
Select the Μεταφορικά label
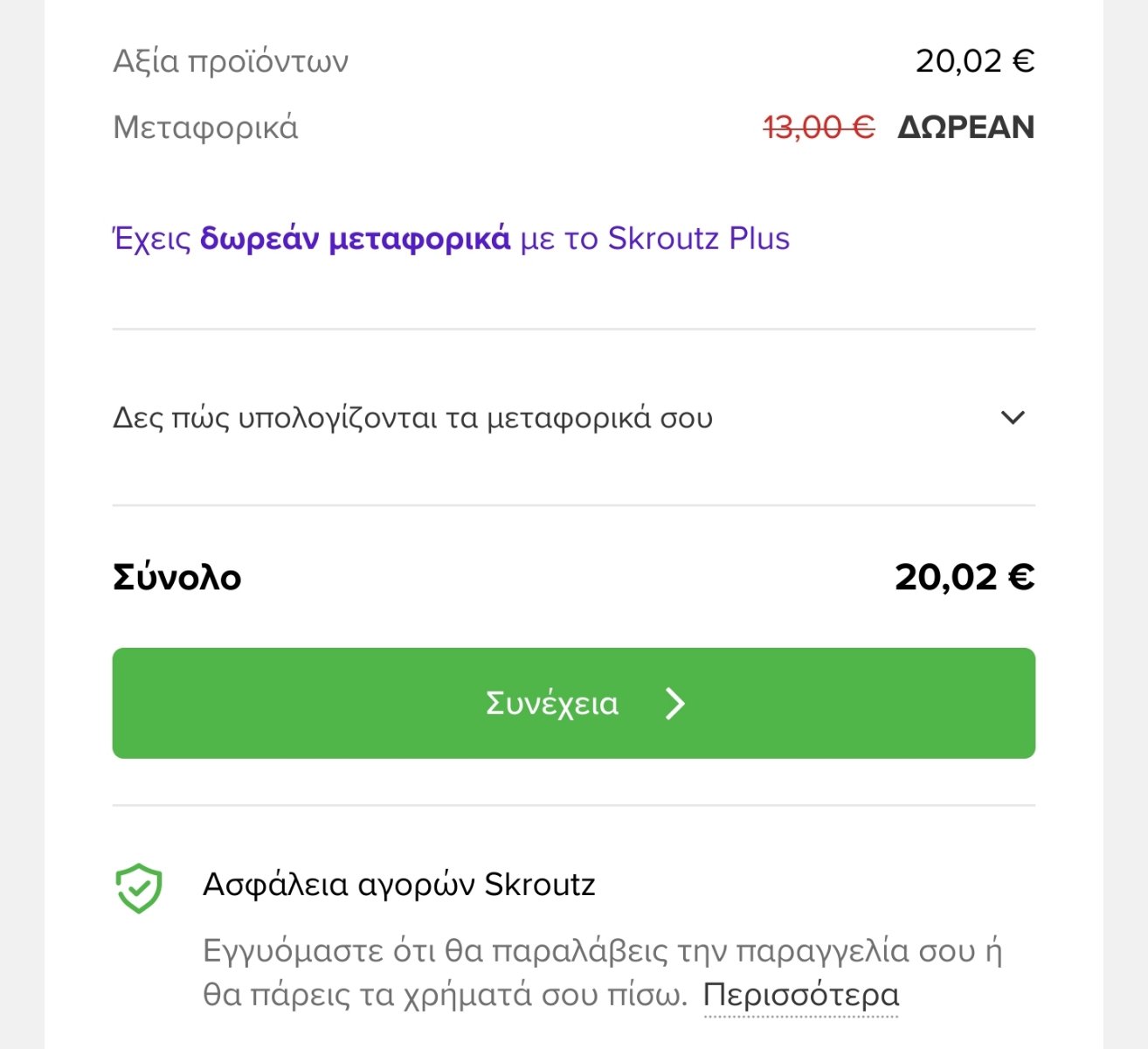click(x=205, y=128)
